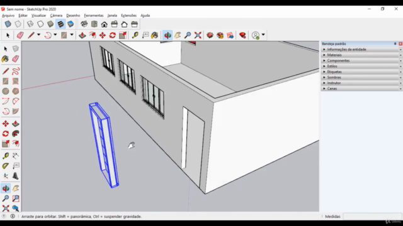
Task: Select Polygon tool
Action: click(x=15, y=91)
